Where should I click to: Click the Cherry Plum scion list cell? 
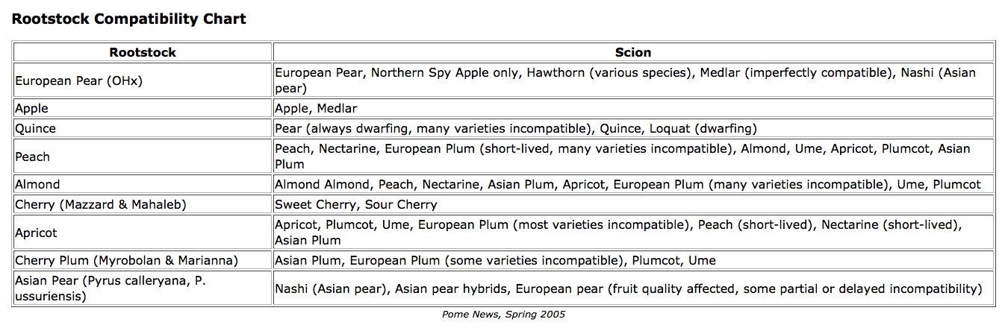pos(495,260)
